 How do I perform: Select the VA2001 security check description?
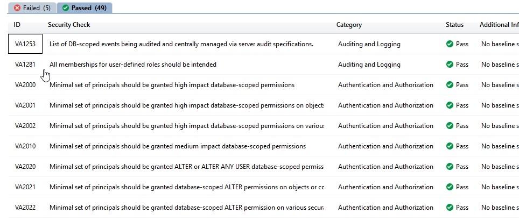tap(186, 105)
